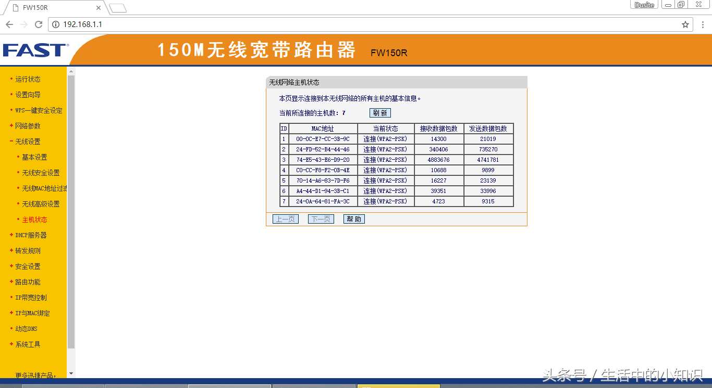Click MAC address 24-0A-64-81-FA-3C
This screenshot has width=712, height=388.
[x=323, y=201]
